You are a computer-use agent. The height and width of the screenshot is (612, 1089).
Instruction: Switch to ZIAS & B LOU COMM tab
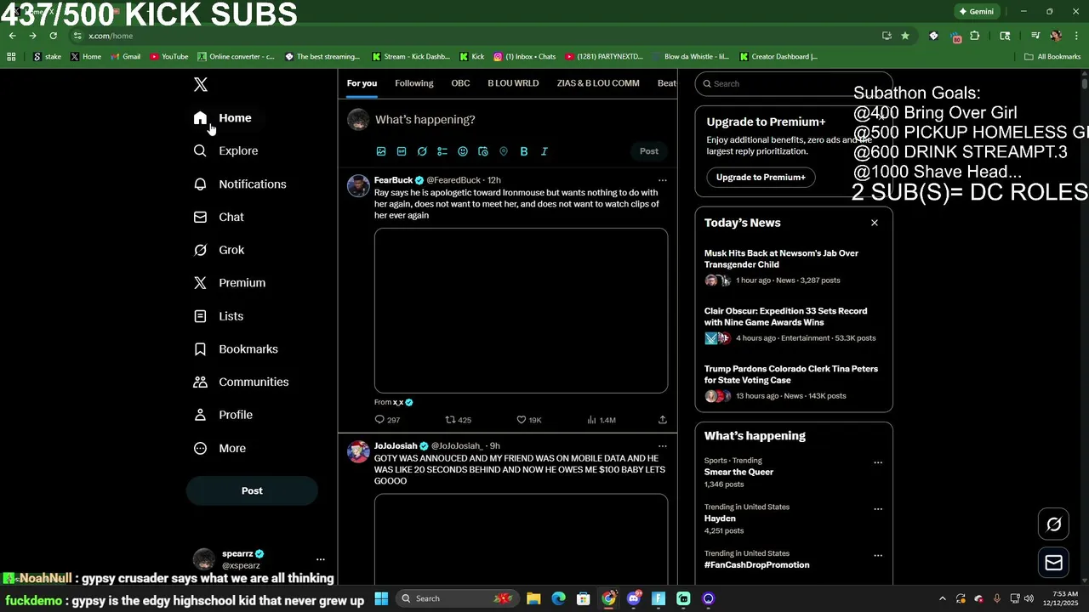[598, 83]
